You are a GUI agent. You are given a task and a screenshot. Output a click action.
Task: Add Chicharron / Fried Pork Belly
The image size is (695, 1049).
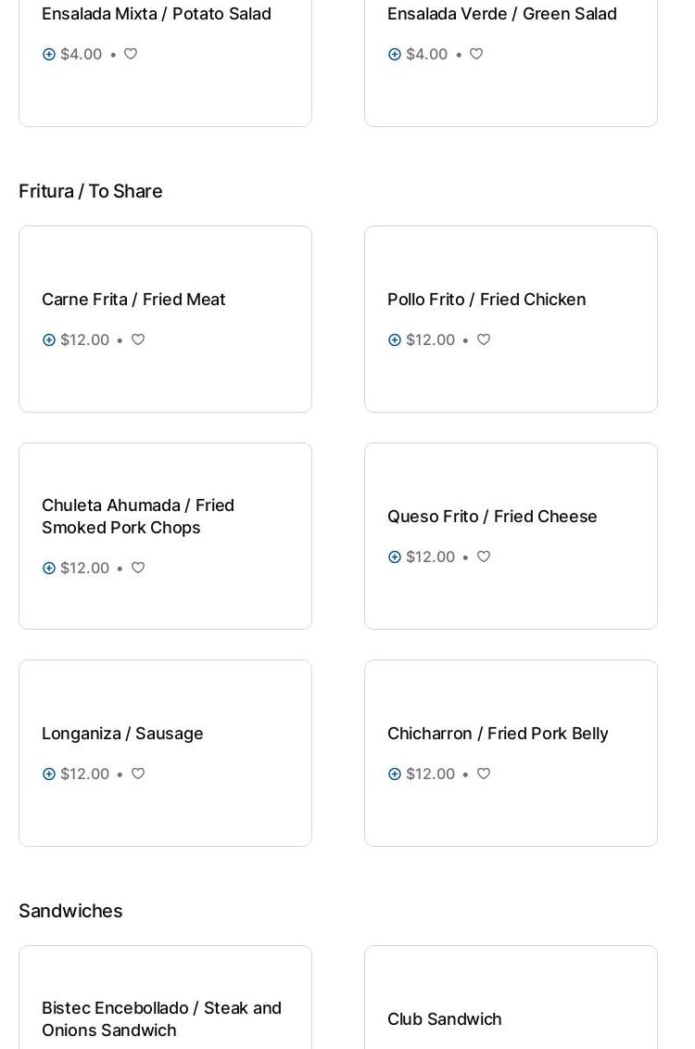(x=395, y=774)
